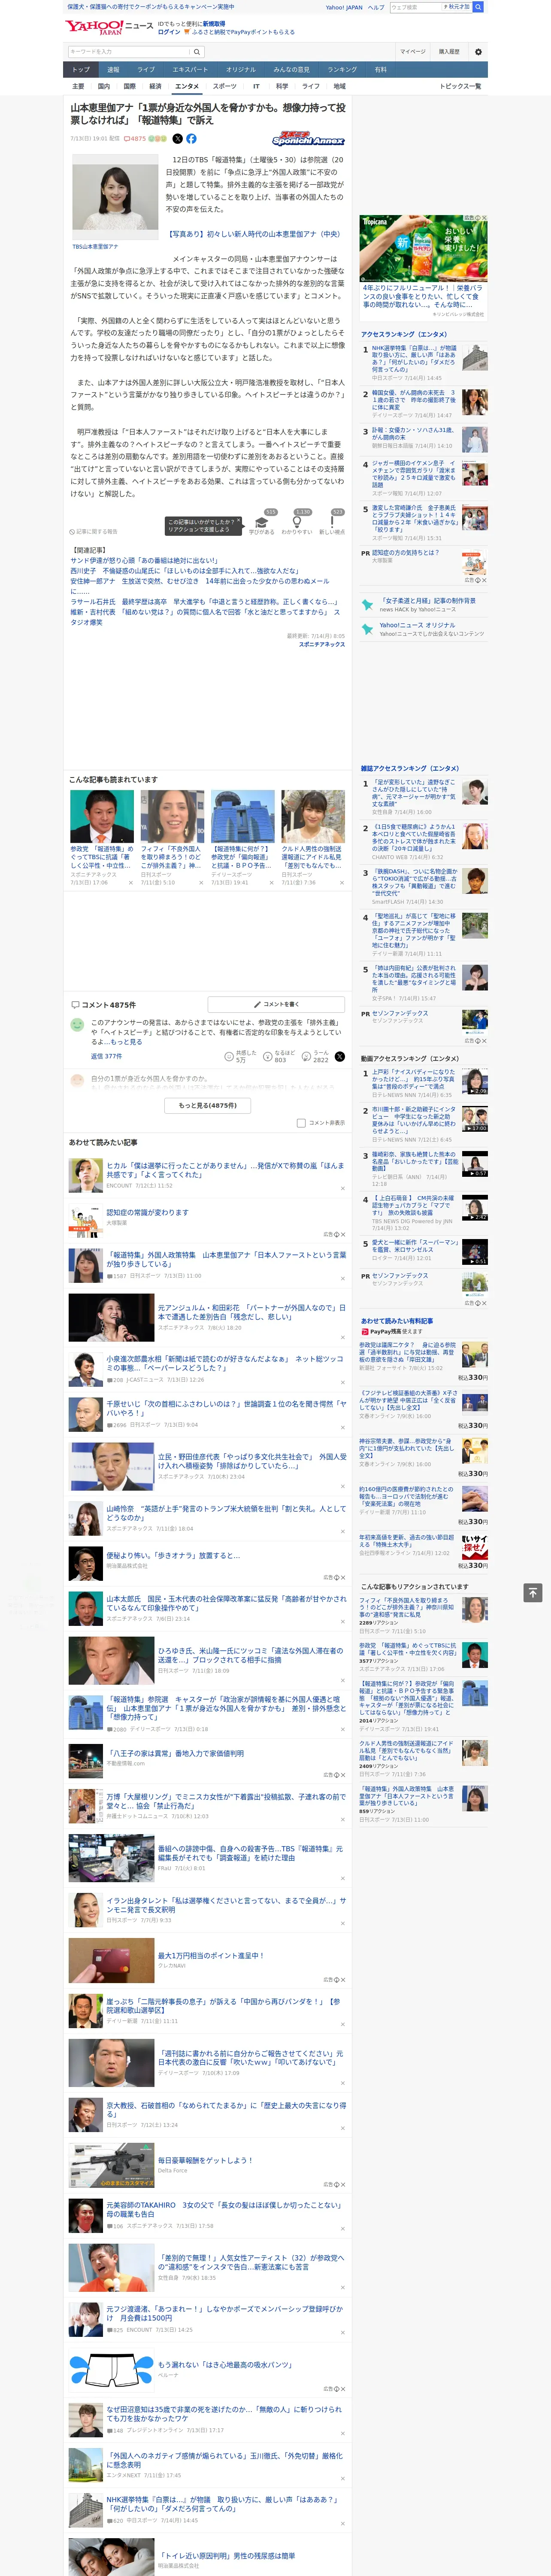
Task: Click the ログイン link
Action: click(x=169, y=32)
